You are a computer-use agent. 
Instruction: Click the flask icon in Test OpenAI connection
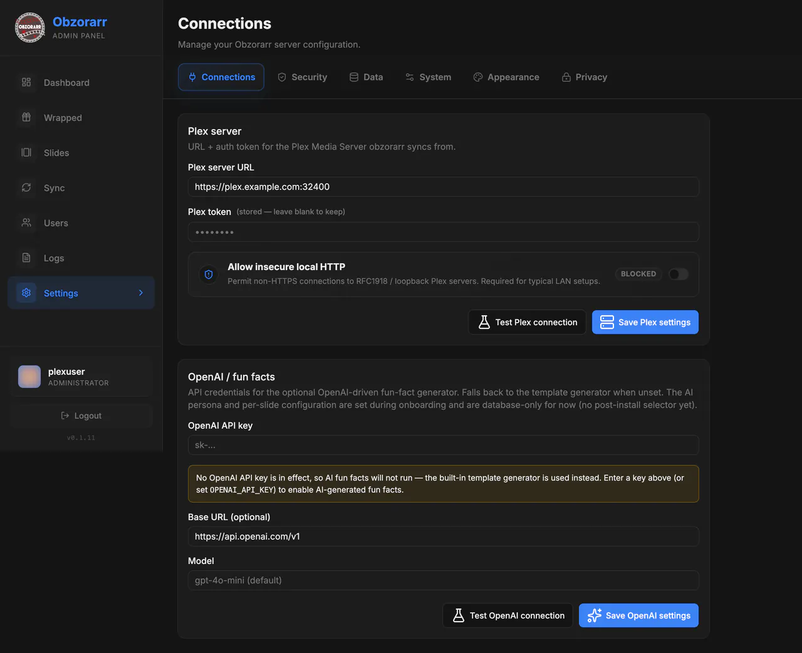(x=459, y=615)
